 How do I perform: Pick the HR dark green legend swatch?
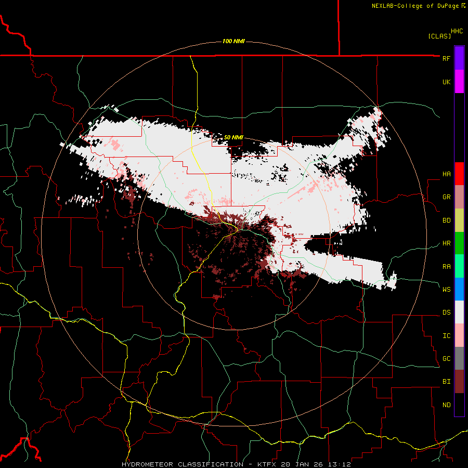pos(459,243)
